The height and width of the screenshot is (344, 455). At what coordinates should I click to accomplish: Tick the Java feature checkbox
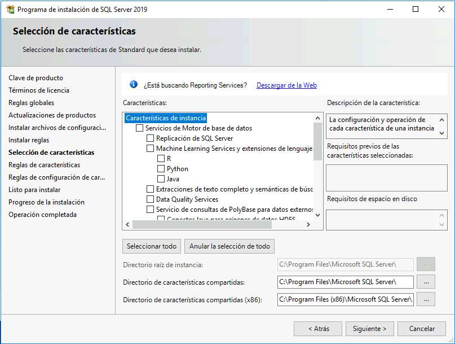click(x=161, y=179)
